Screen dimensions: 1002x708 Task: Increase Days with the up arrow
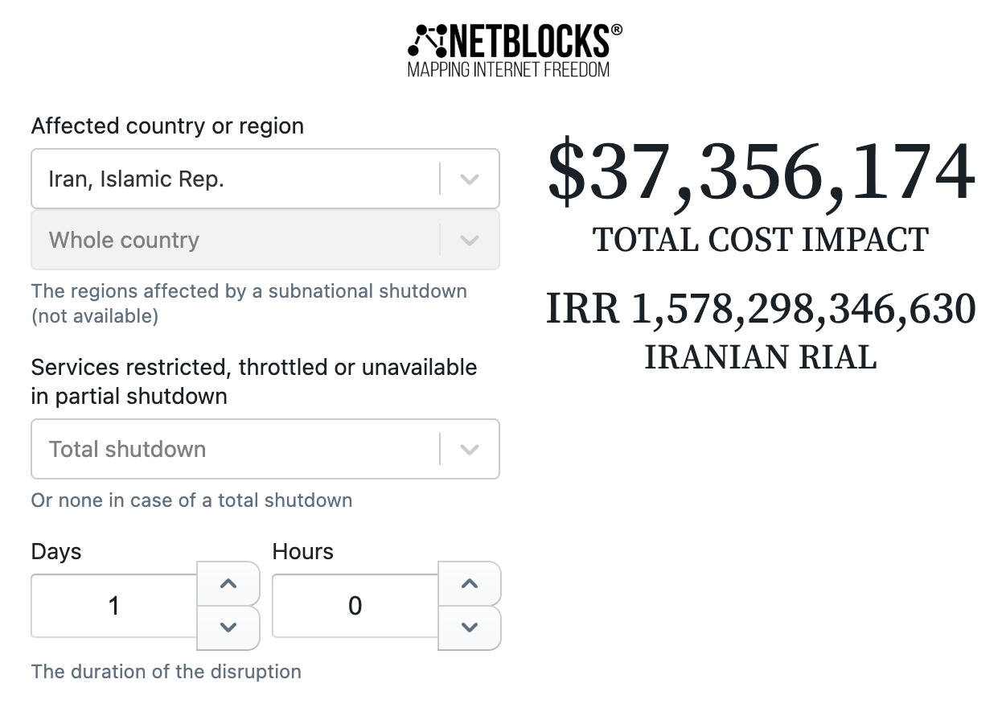(228, 584)
